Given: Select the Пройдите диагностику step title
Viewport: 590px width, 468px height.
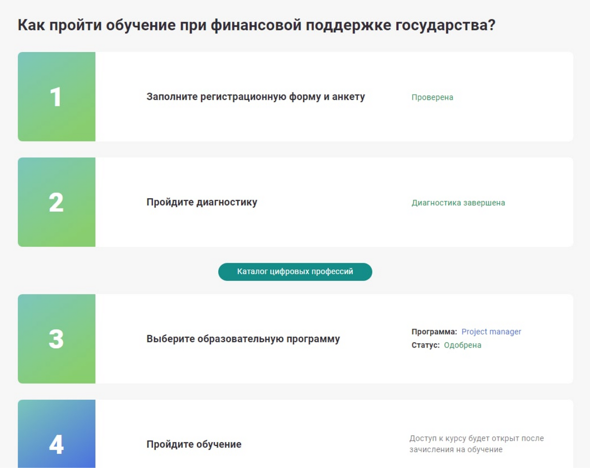Looking at the screenshot, I should point(202,202).
